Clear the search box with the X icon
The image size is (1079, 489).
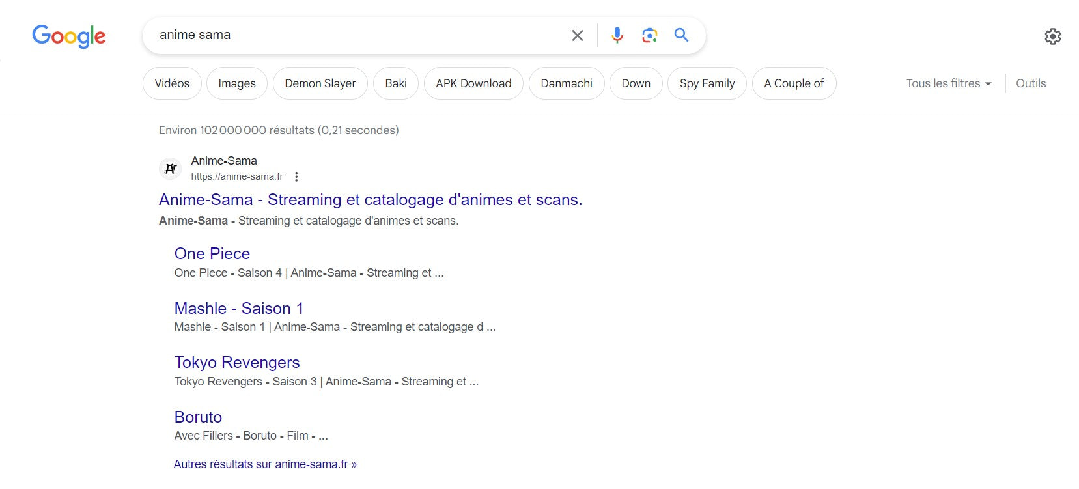tap(577, 35)
